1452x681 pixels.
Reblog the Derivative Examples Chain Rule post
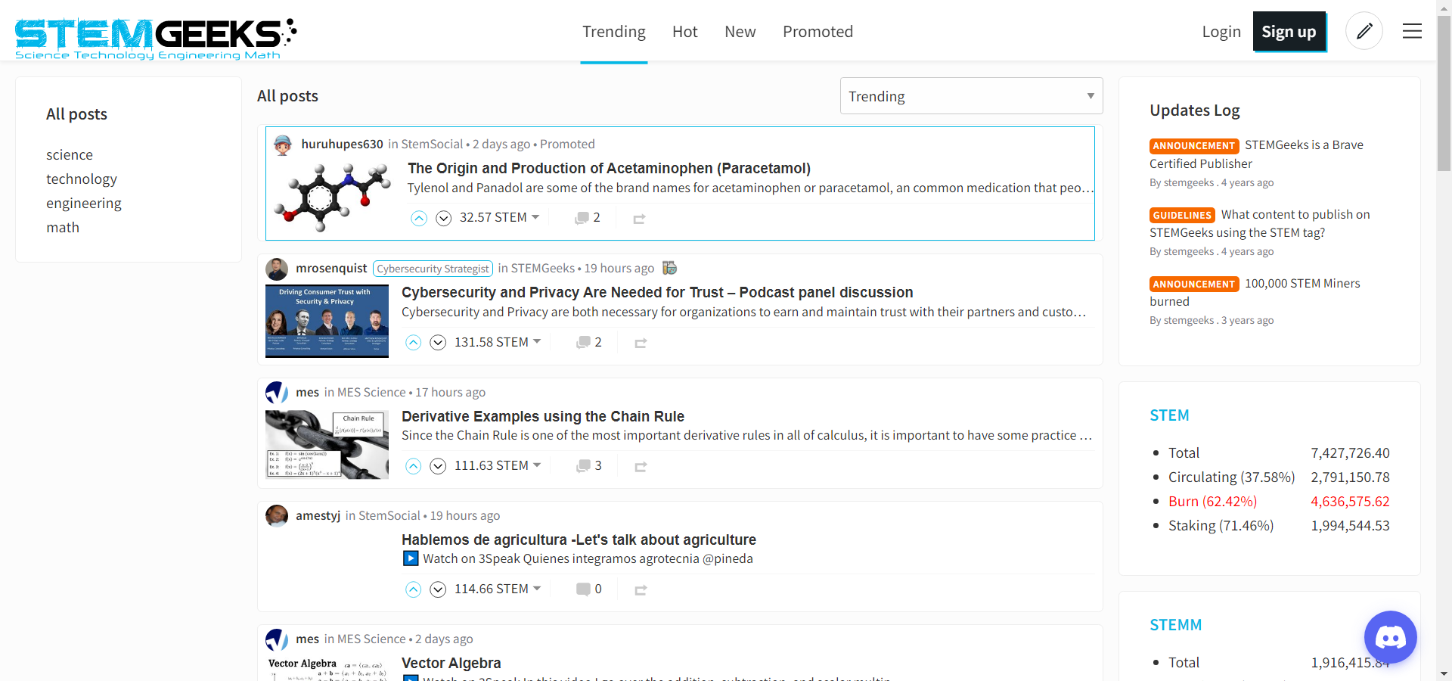point(641,467)
